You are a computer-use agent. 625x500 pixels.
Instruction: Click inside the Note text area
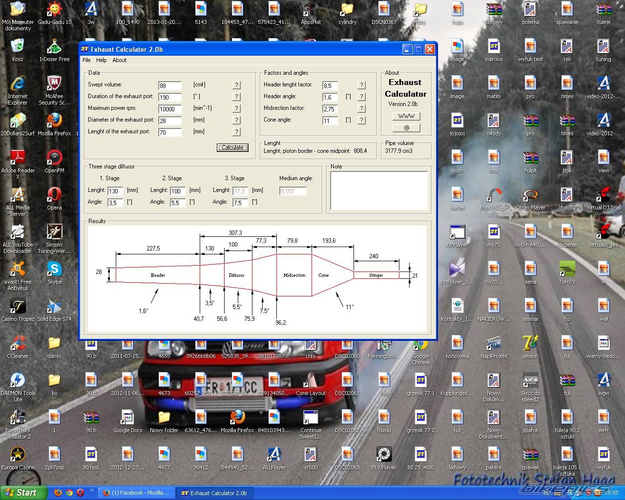pos(379,190)
